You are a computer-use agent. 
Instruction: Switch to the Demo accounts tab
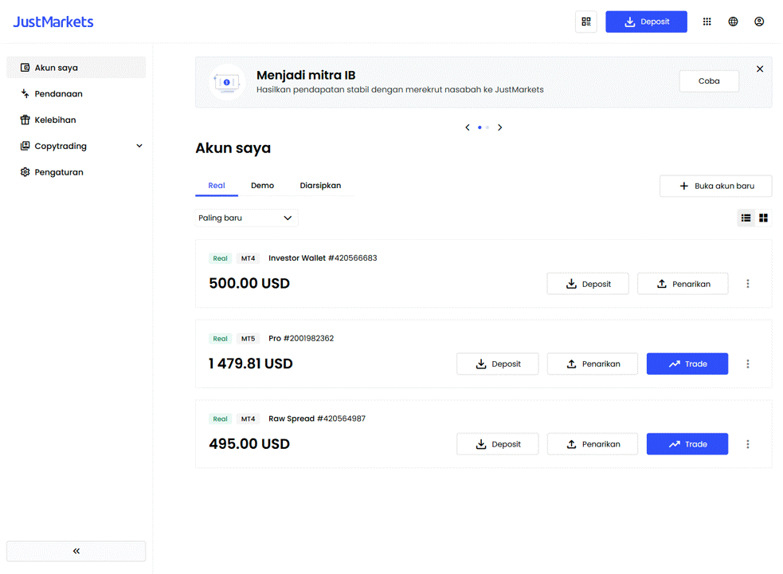(x=262, y=186)
